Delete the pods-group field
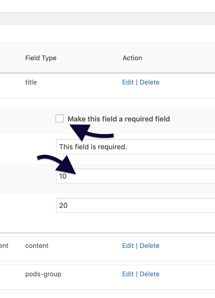The width and height of the screenshot is (215, 298). (x=149, y=274)
